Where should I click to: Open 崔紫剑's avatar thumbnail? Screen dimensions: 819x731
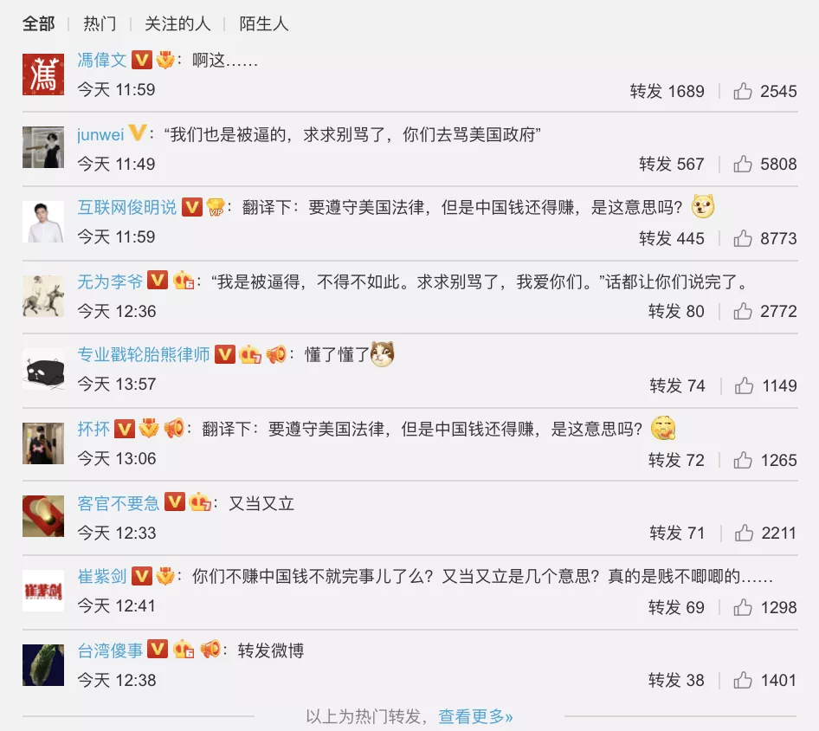tap(42, 591)
